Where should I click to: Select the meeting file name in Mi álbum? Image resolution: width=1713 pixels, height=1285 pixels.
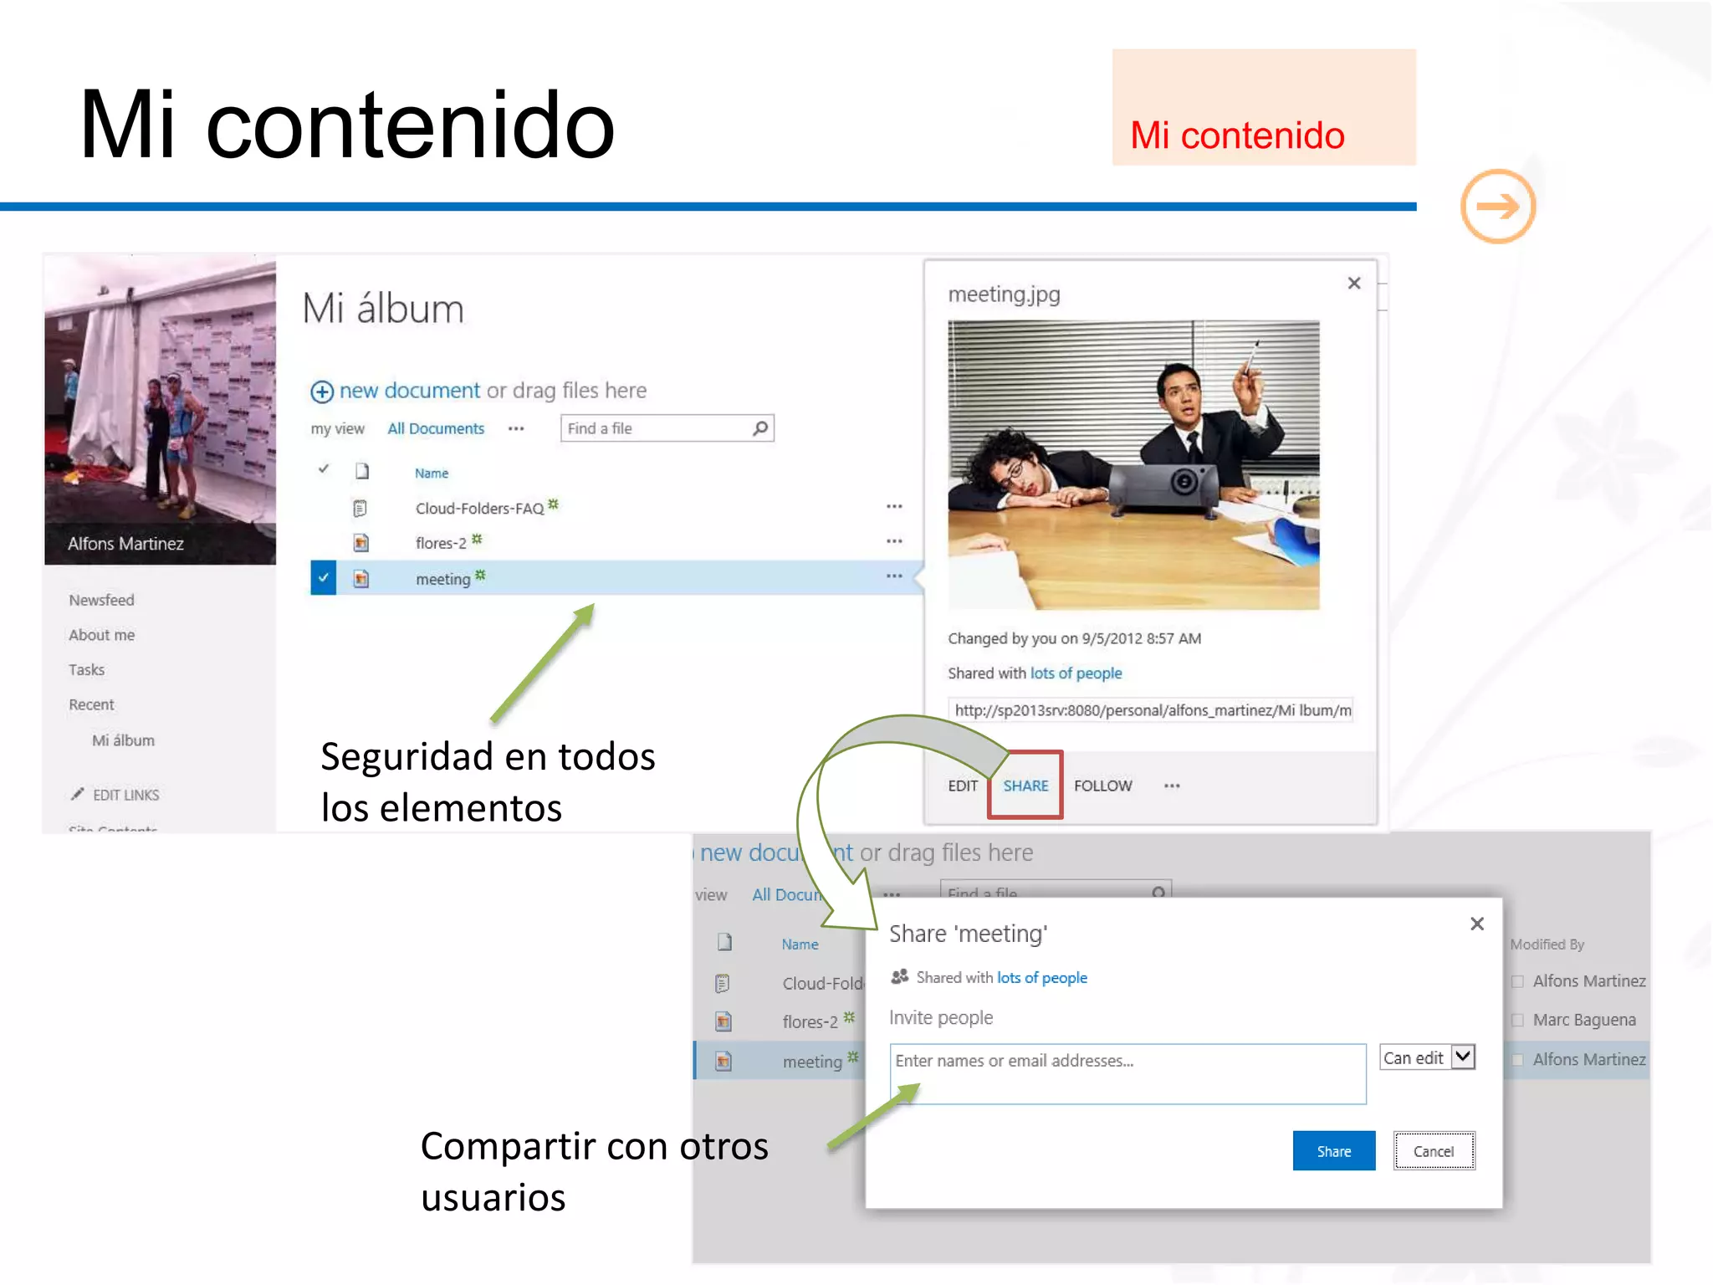pyautogui.click(x=443, y=579)
